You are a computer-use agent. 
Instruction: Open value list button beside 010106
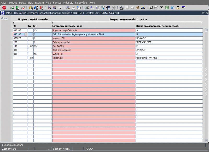(x=26, y=34)
